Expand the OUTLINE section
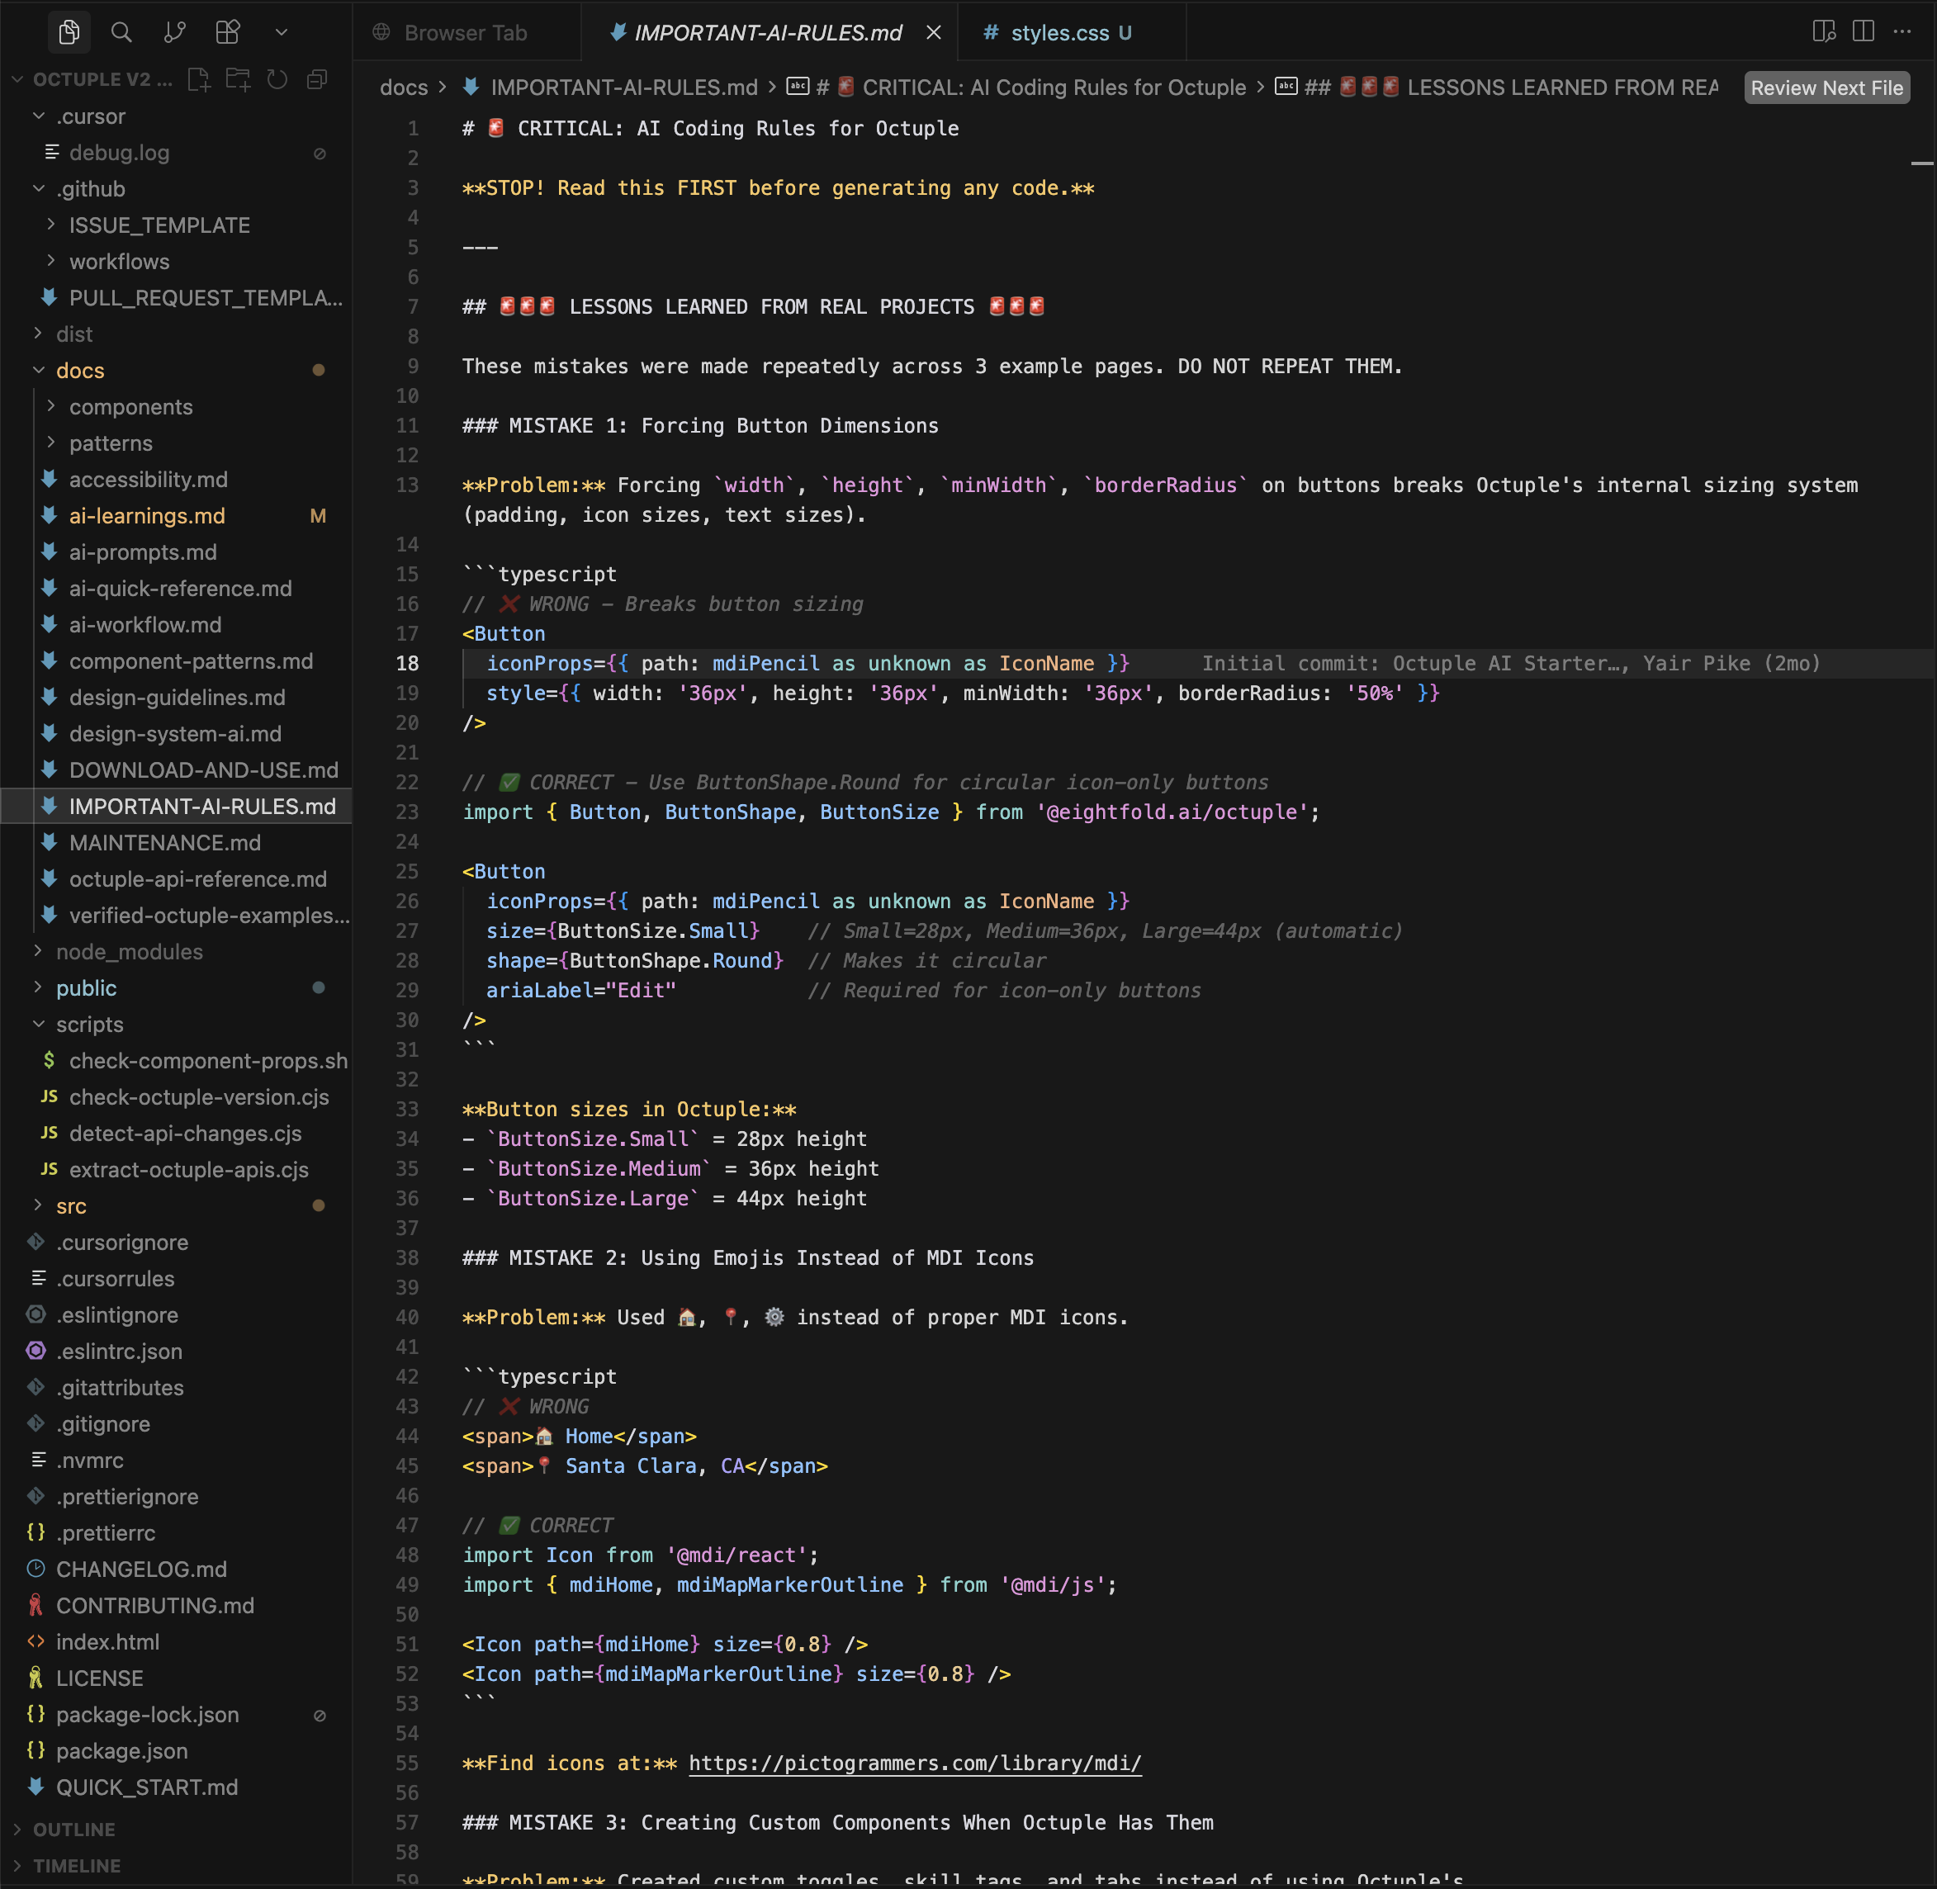Screen dimensions: 1937x1889 [x=73, y=1829]
